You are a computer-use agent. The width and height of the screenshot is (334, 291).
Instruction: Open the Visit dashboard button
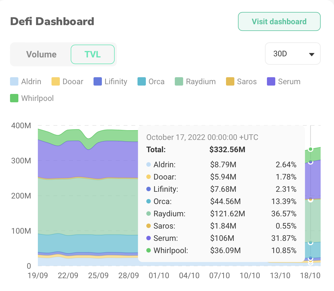click(x=279, y=21)
